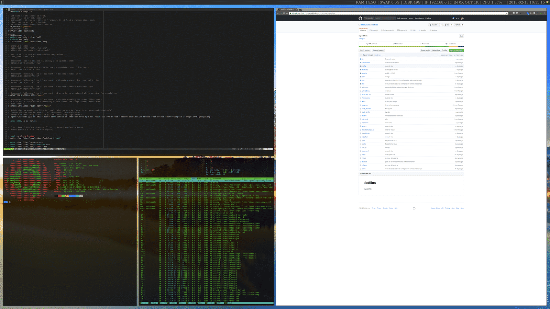The height and width of the screenshot is (309, 550).
Task: Open the Unwatch dropdown for the repository
Action: [x=434, y=25]
